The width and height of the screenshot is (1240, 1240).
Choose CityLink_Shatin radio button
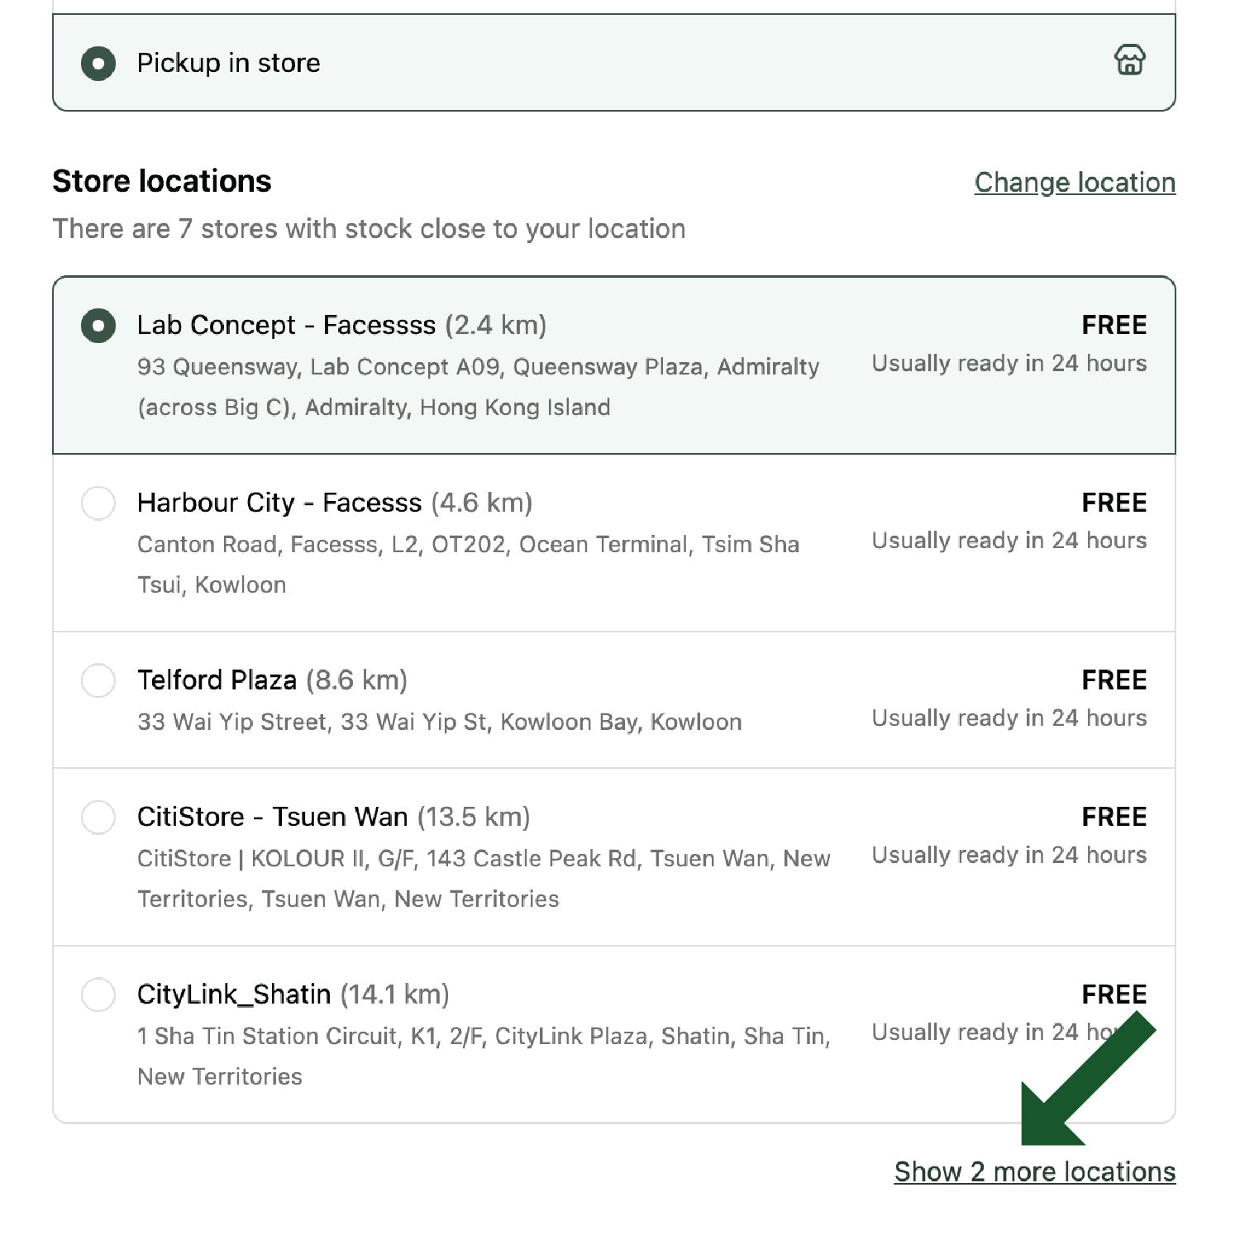click(x=98, y=994)
